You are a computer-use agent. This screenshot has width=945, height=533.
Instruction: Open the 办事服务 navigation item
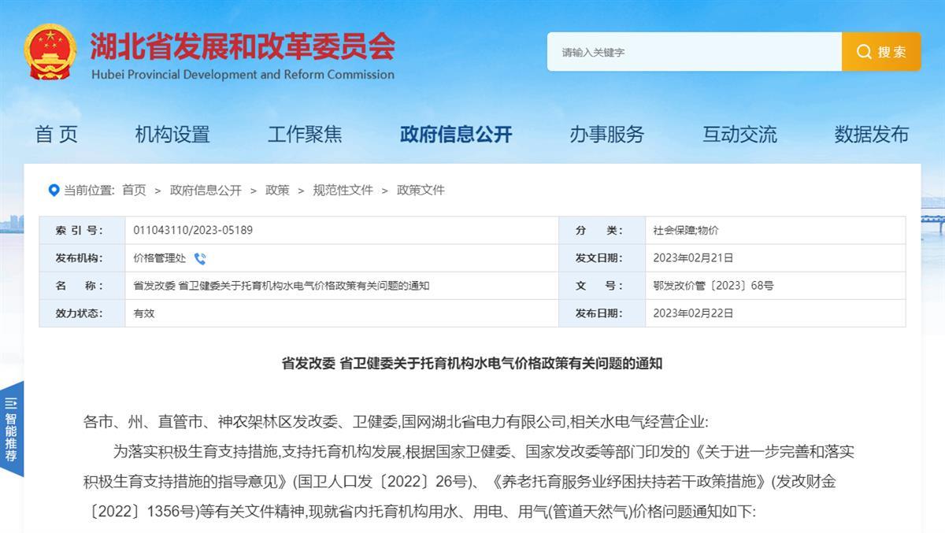click(x=607, y=135)
